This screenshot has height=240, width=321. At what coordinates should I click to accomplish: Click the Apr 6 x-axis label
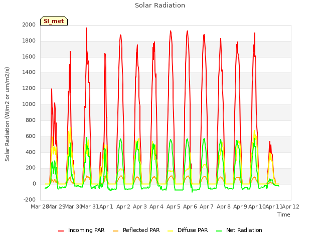190,206
